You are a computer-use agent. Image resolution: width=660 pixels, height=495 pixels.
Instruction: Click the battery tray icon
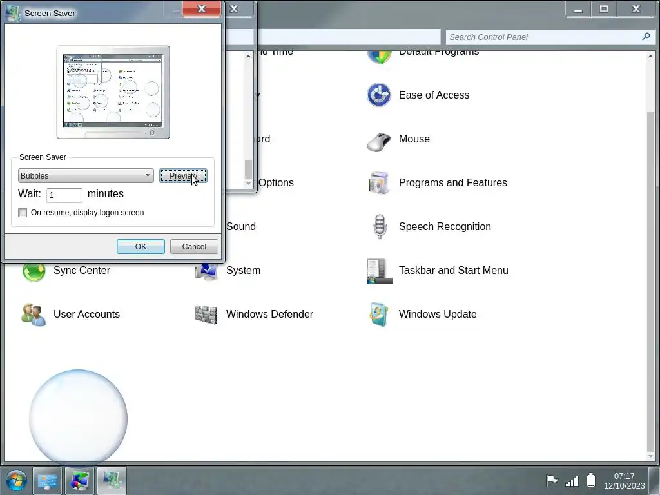[591, 480]
